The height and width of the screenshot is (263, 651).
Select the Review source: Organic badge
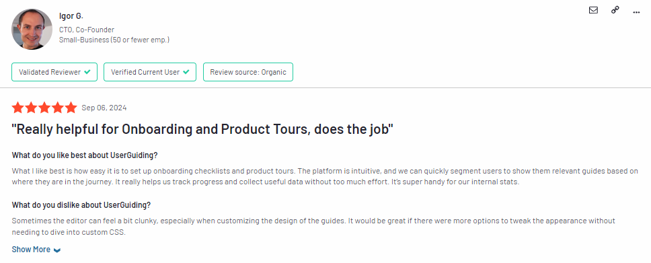click(248, 72)
